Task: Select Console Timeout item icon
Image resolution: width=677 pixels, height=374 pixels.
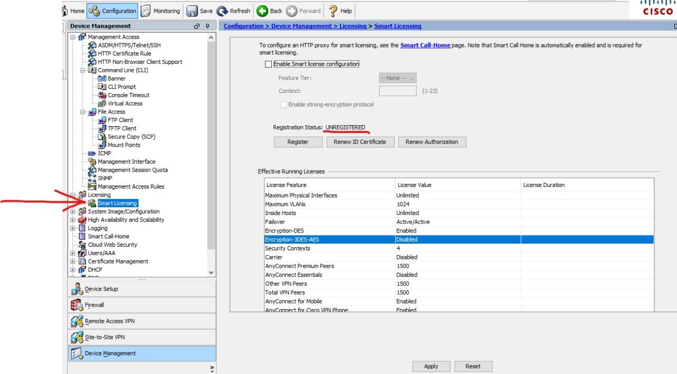Action: (103, 95)
